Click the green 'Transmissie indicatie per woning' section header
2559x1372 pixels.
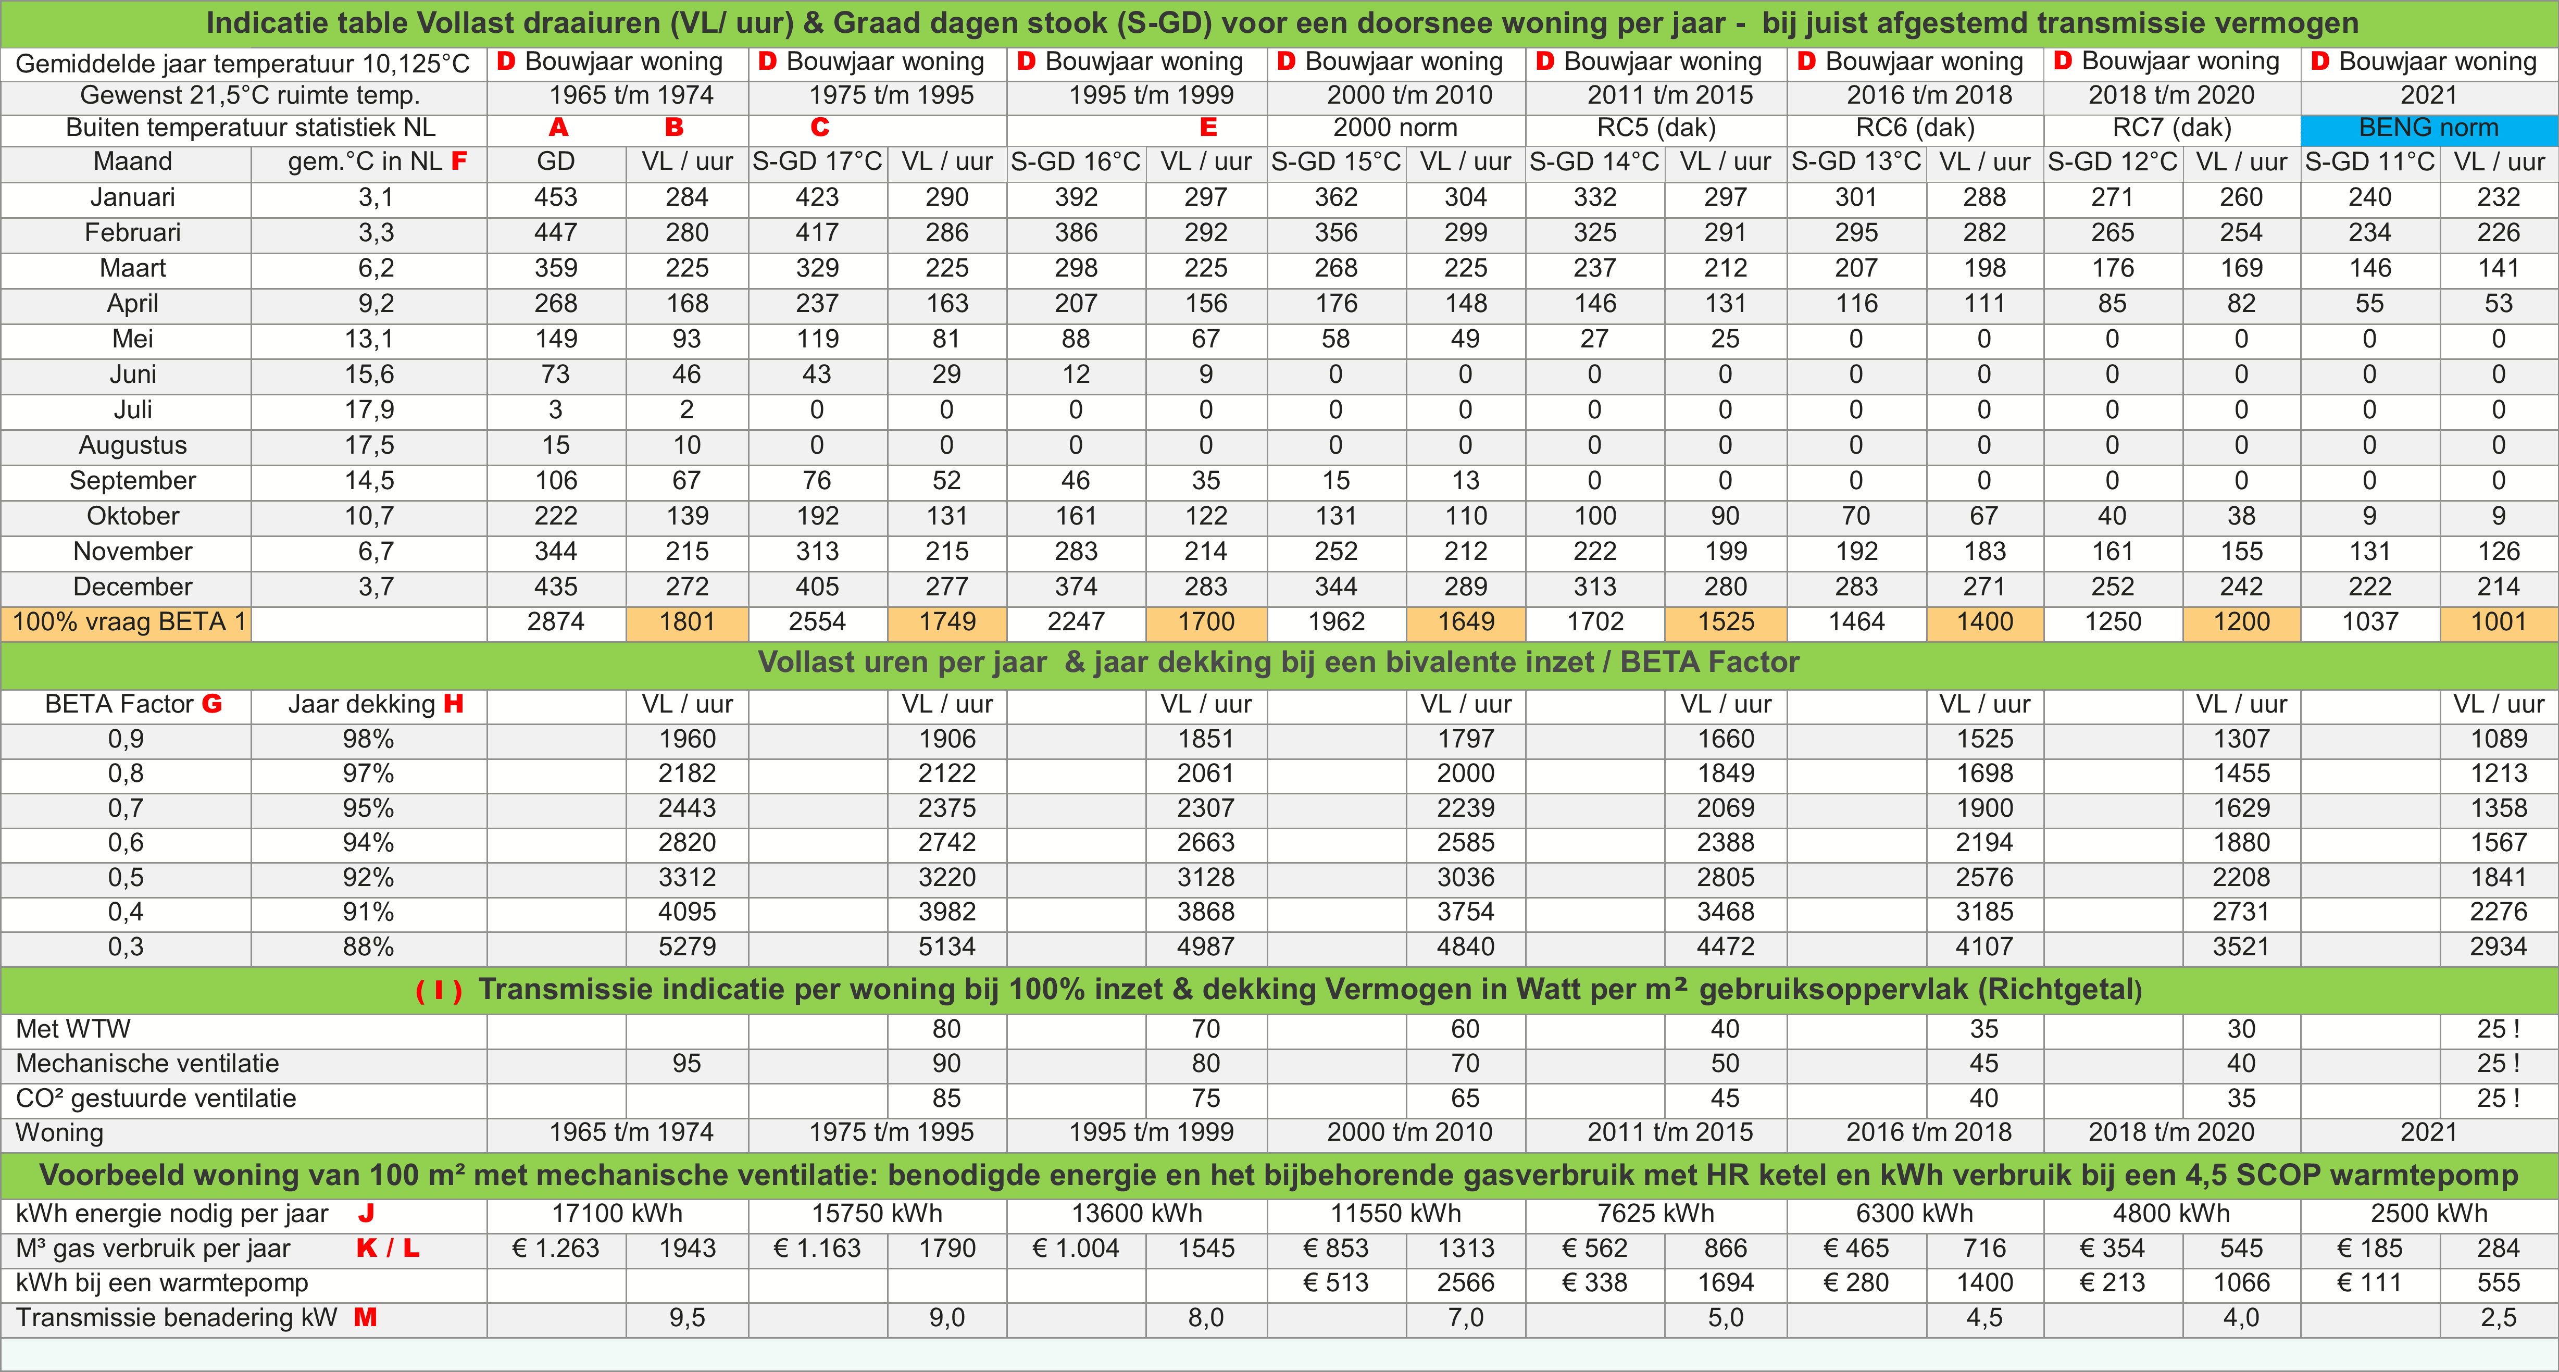pyautogui.click(x=1279, y=991)
